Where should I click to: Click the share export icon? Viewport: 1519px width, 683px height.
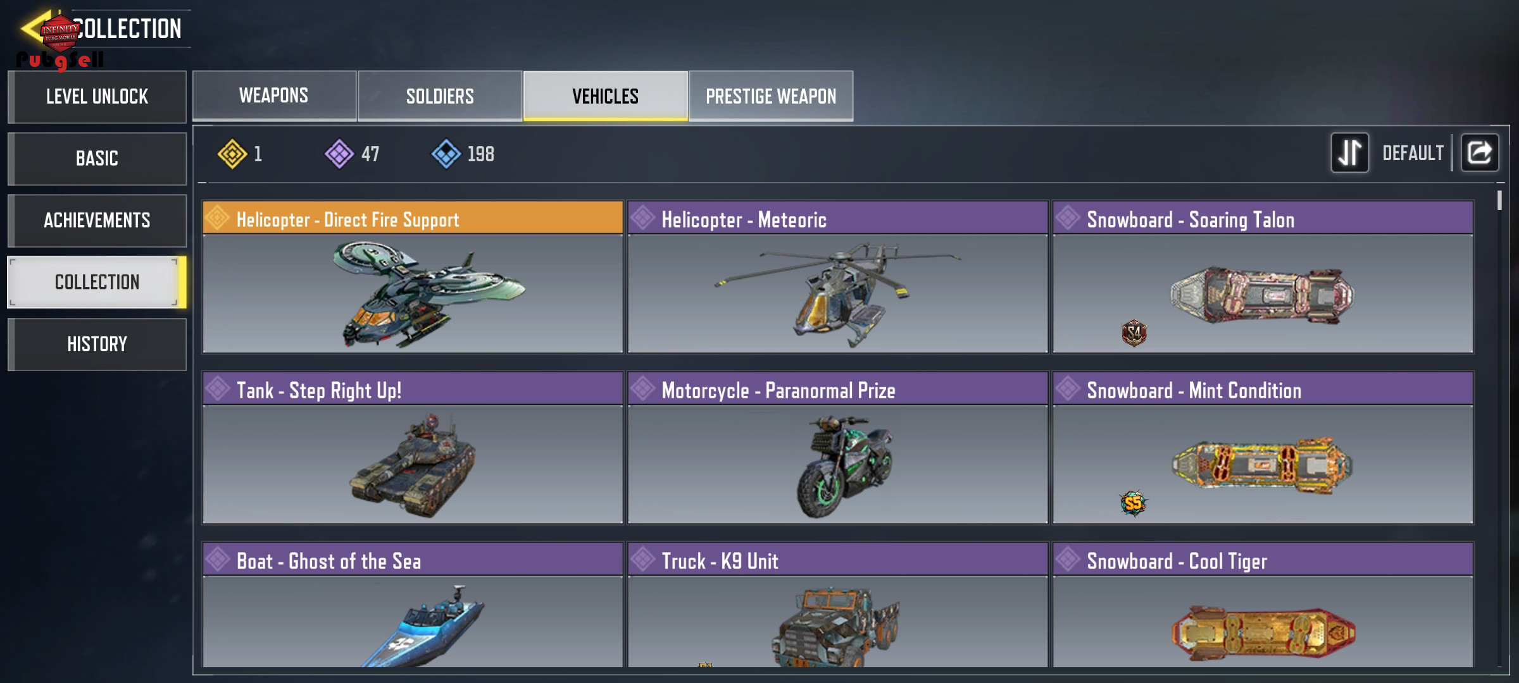1479,152
